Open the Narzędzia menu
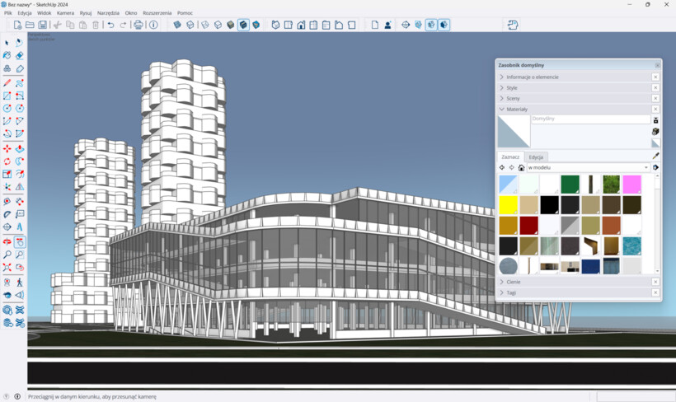The width and height of the screenshot is (676, 402). click(x=108, y=13)
